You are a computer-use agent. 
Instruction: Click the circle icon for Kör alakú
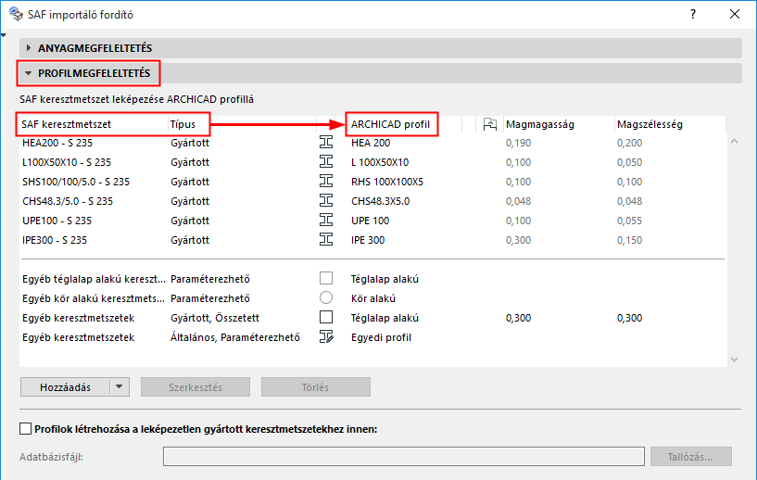(326, 297)
